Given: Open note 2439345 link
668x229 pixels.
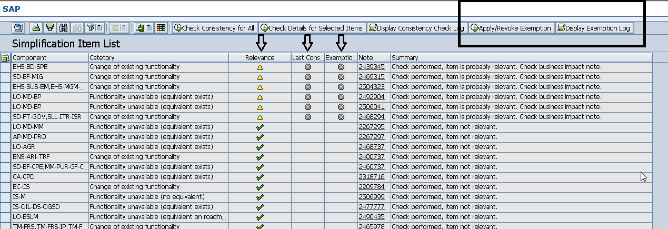Looking at the screenshot, I should click(371, 67).
